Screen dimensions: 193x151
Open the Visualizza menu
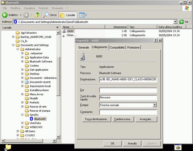point(29,8)
